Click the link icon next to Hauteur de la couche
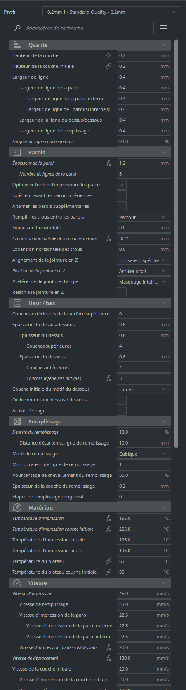This screenshot has width=186, height=690. coord(108,55)
